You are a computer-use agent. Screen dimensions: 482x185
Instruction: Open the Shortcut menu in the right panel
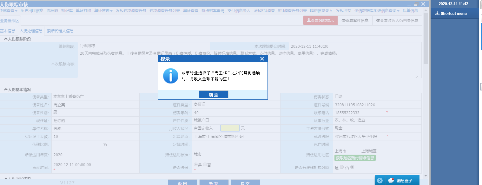click(x=451, y=13)
